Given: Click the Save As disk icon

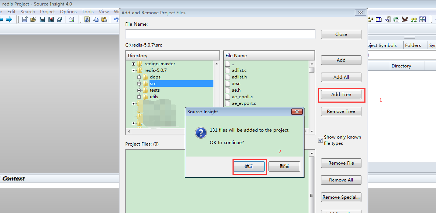Looking at the screenshot, I should point(51,19).
